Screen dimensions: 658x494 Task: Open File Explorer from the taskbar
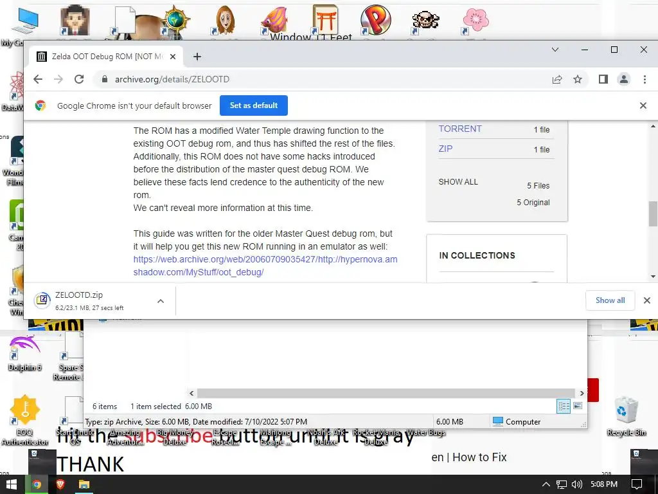[84, 484]
